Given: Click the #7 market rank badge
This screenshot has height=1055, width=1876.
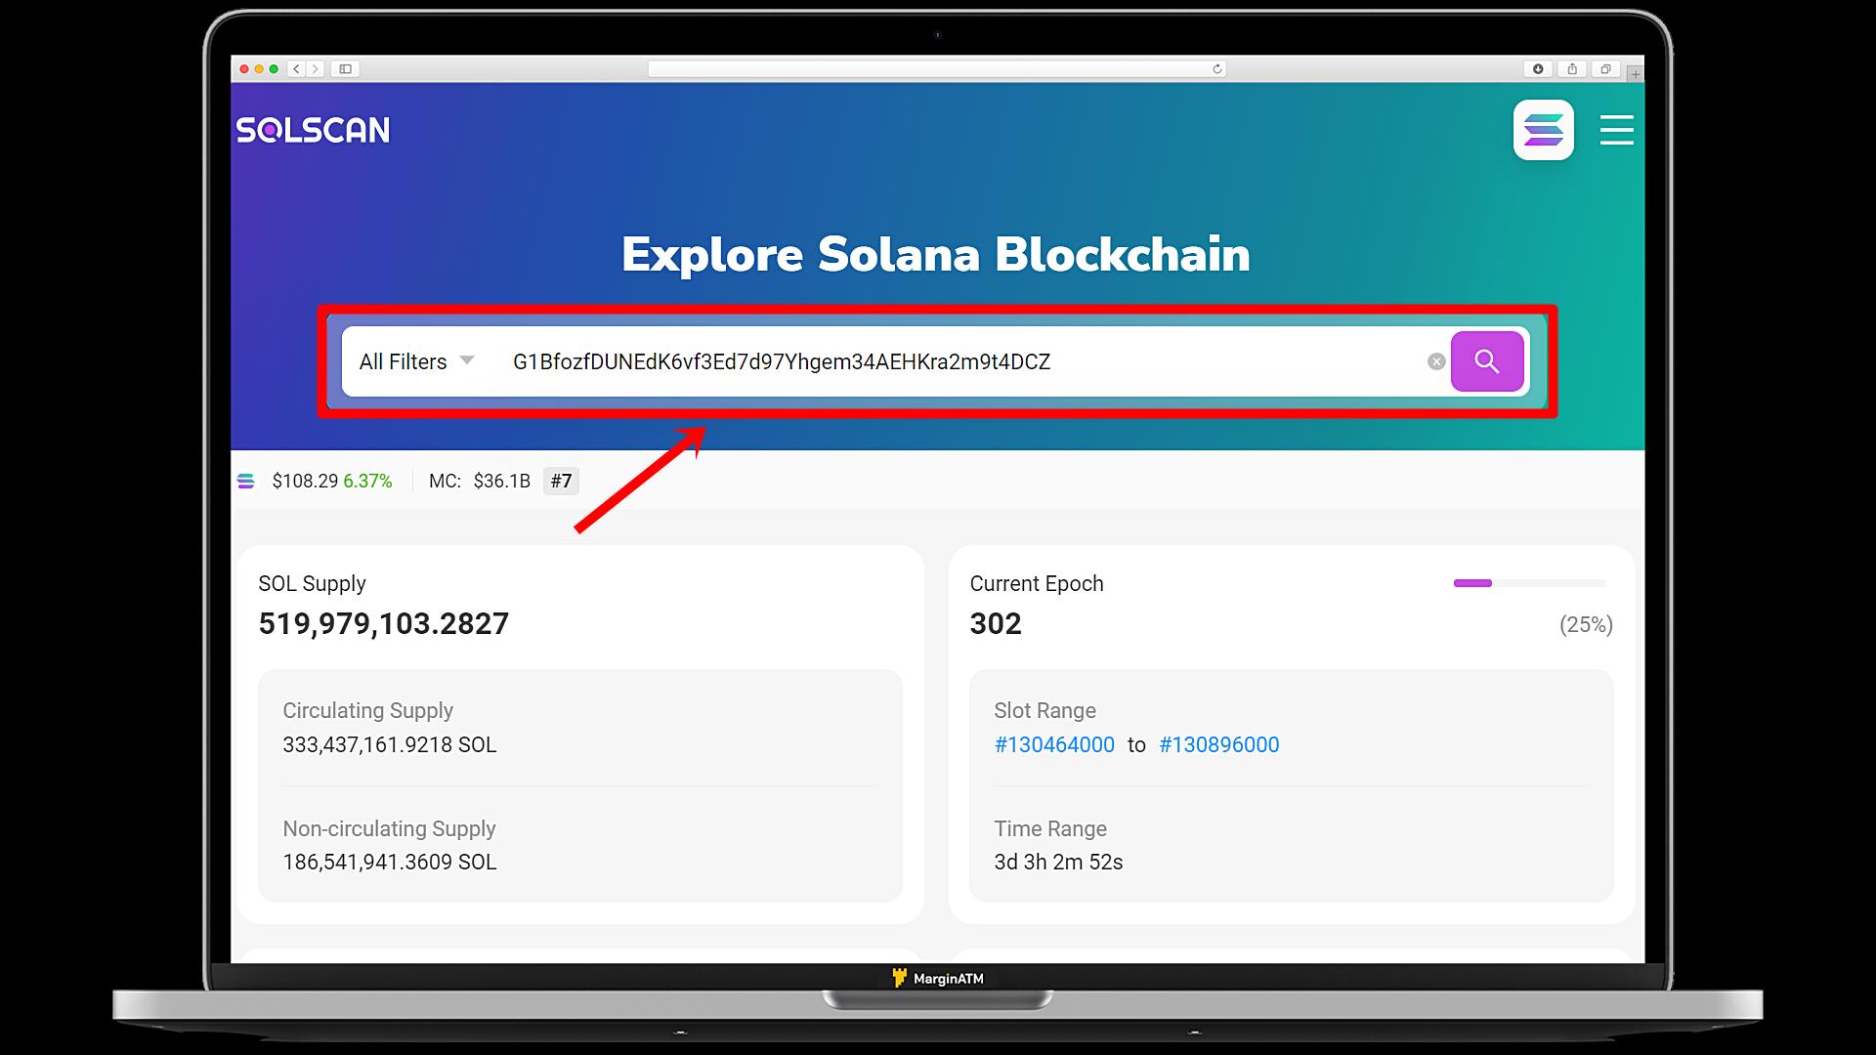Looking at the screenshot, I should click(x=561, y=481).
